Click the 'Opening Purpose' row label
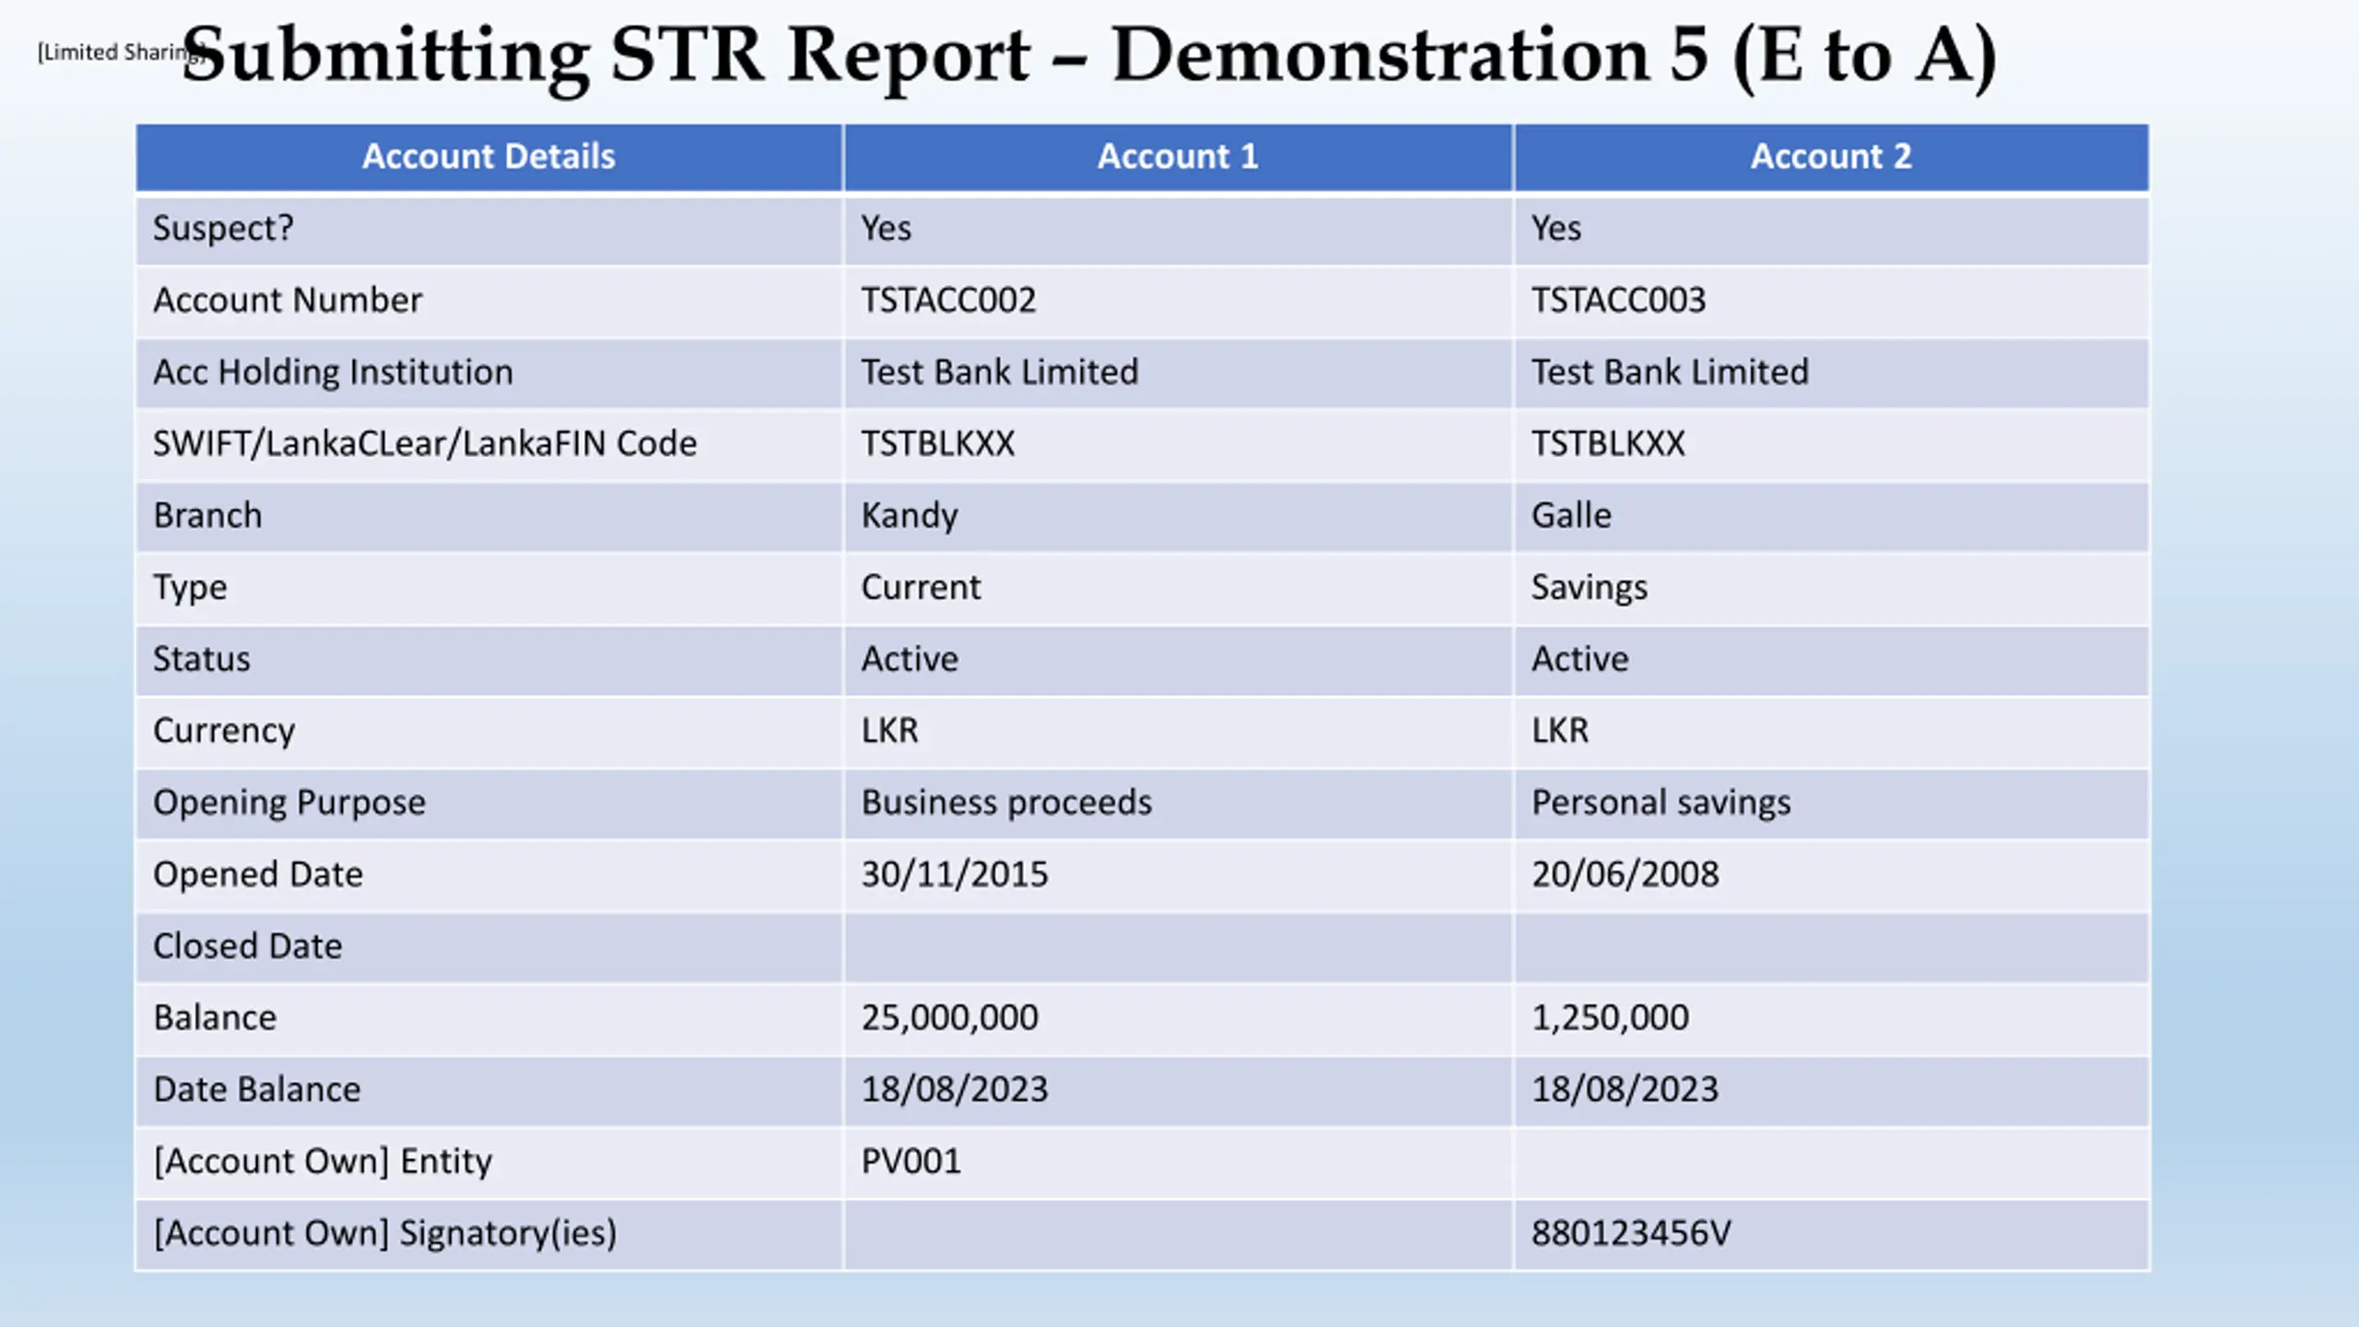This screenshot has width=2359, height=1327. tap(289, 804)
